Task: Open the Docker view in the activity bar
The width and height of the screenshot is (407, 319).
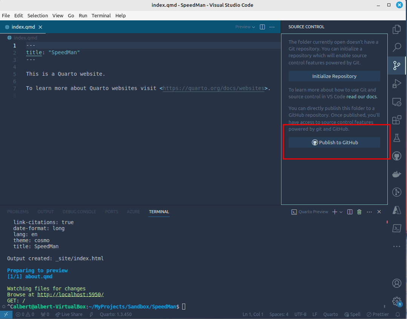Action: click(396, 174)
